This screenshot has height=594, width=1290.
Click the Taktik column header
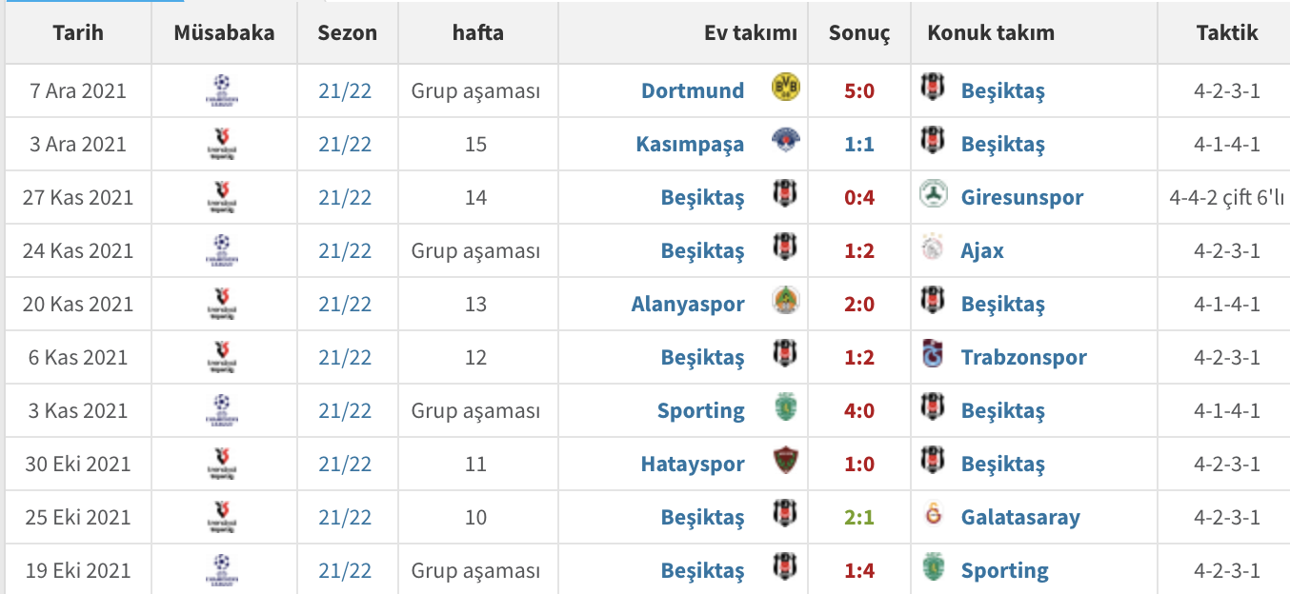[1226, 32]
